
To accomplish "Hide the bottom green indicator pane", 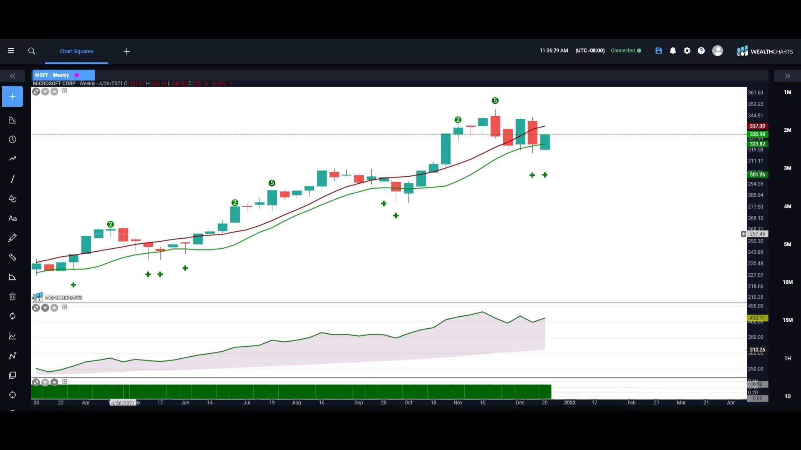I will click(x=36, y=382).
